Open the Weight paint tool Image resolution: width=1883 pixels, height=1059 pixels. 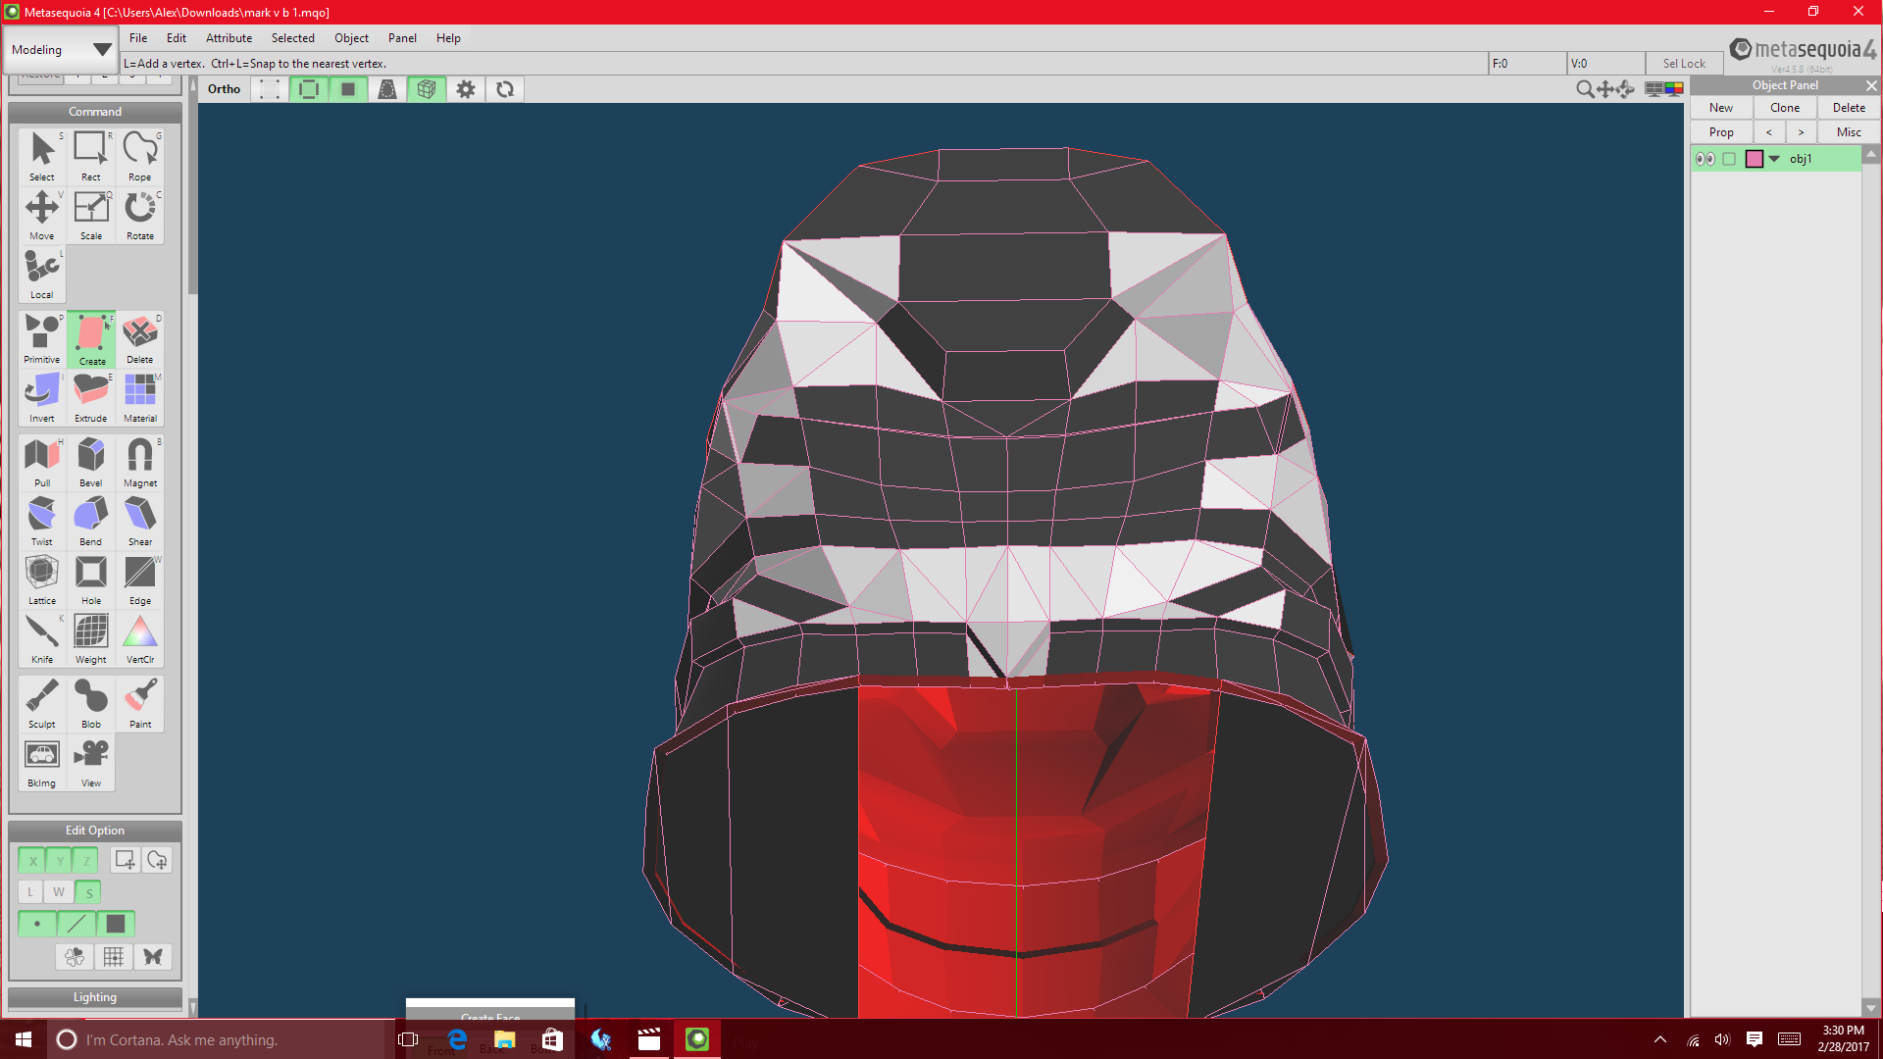(x=91, y=638)
